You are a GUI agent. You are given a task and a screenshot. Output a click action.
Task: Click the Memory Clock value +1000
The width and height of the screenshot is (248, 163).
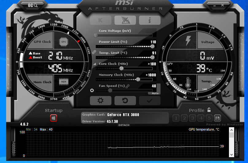151,75
